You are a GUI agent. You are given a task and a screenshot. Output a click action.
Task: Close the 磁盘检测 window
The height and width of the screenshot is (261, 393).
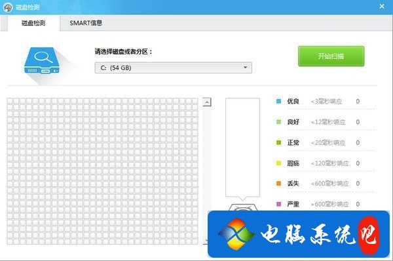382,7
